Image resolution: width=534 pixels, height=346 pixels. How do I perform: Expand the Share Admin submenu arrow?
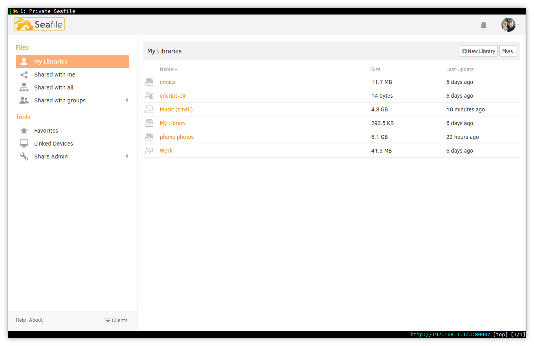[x=127, y=156]
